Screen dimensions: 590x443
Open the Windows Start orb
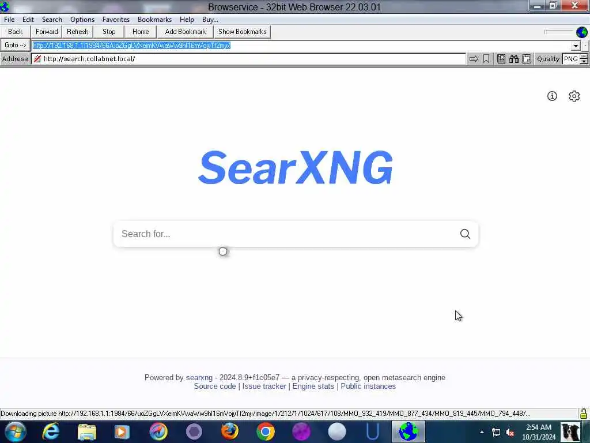coord(16,431)
